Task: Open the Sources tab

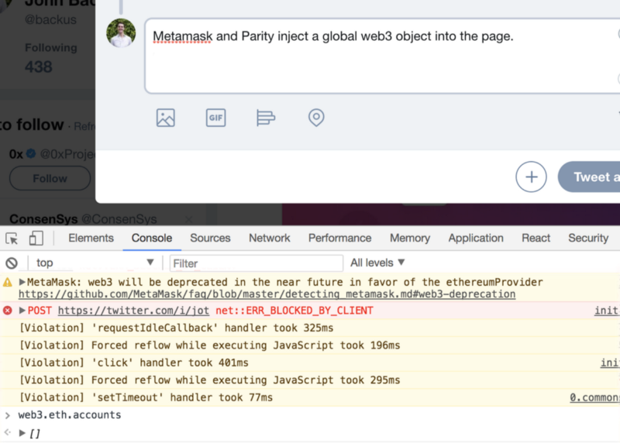Action: coord(210,239)
